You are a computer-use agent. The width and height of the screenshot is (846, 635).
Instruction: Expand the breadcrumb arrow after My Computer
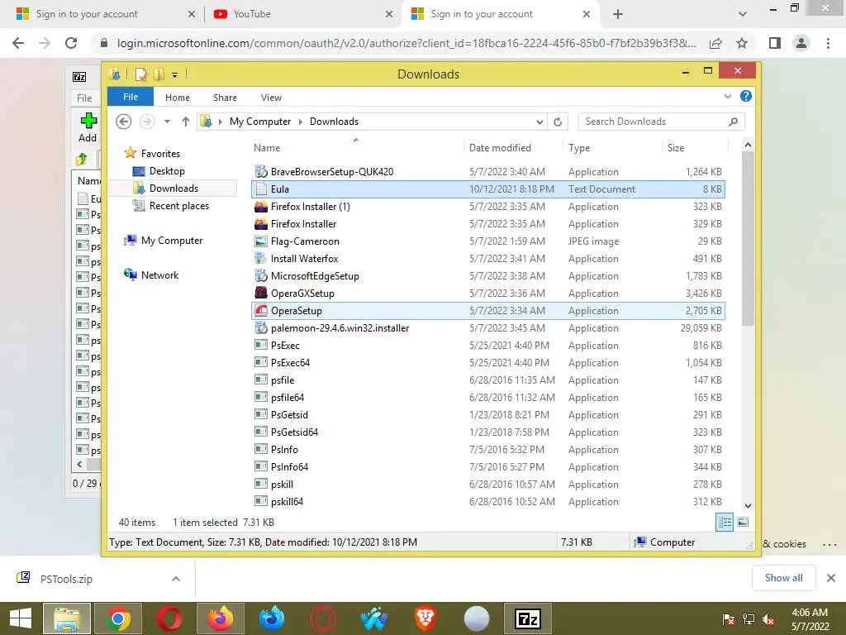(301, 122)
